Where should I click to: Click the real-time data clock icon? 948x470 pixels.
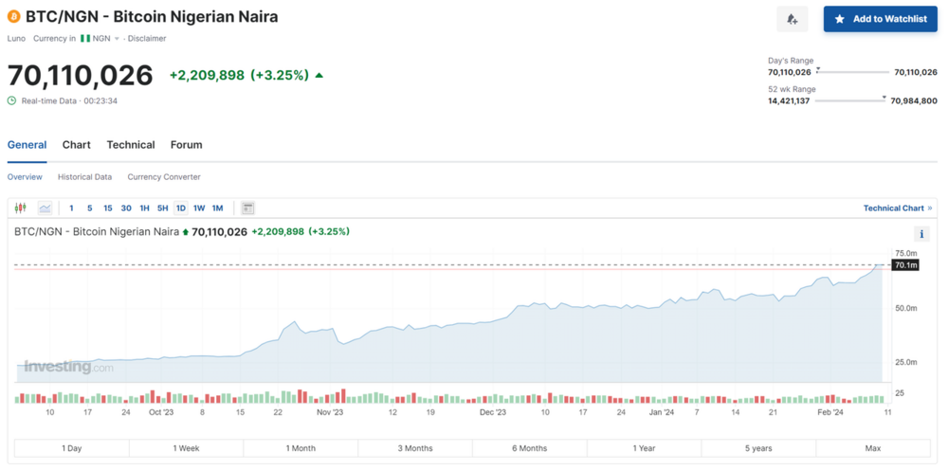[11, 100]
